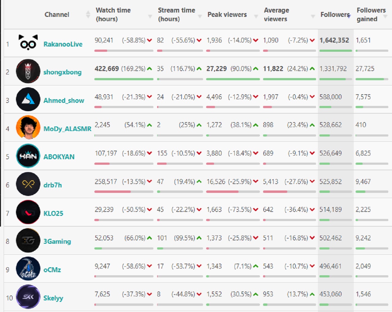392x312 pixels.
Task: Click the Followers active sort arrow
Action: pos(349,16)
